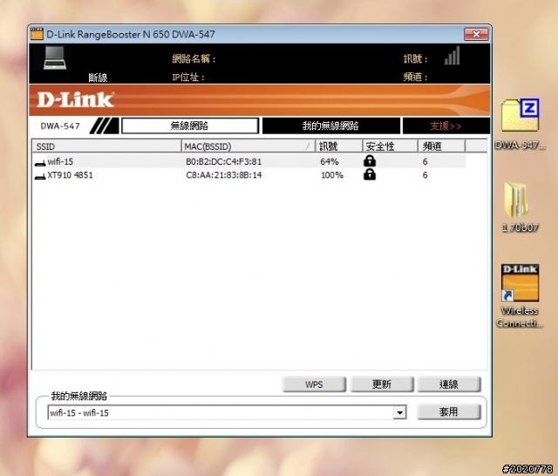Viewport: 558px width, 476px height.
Task: Click the 64% signal value
Action: tap(330, 162)
